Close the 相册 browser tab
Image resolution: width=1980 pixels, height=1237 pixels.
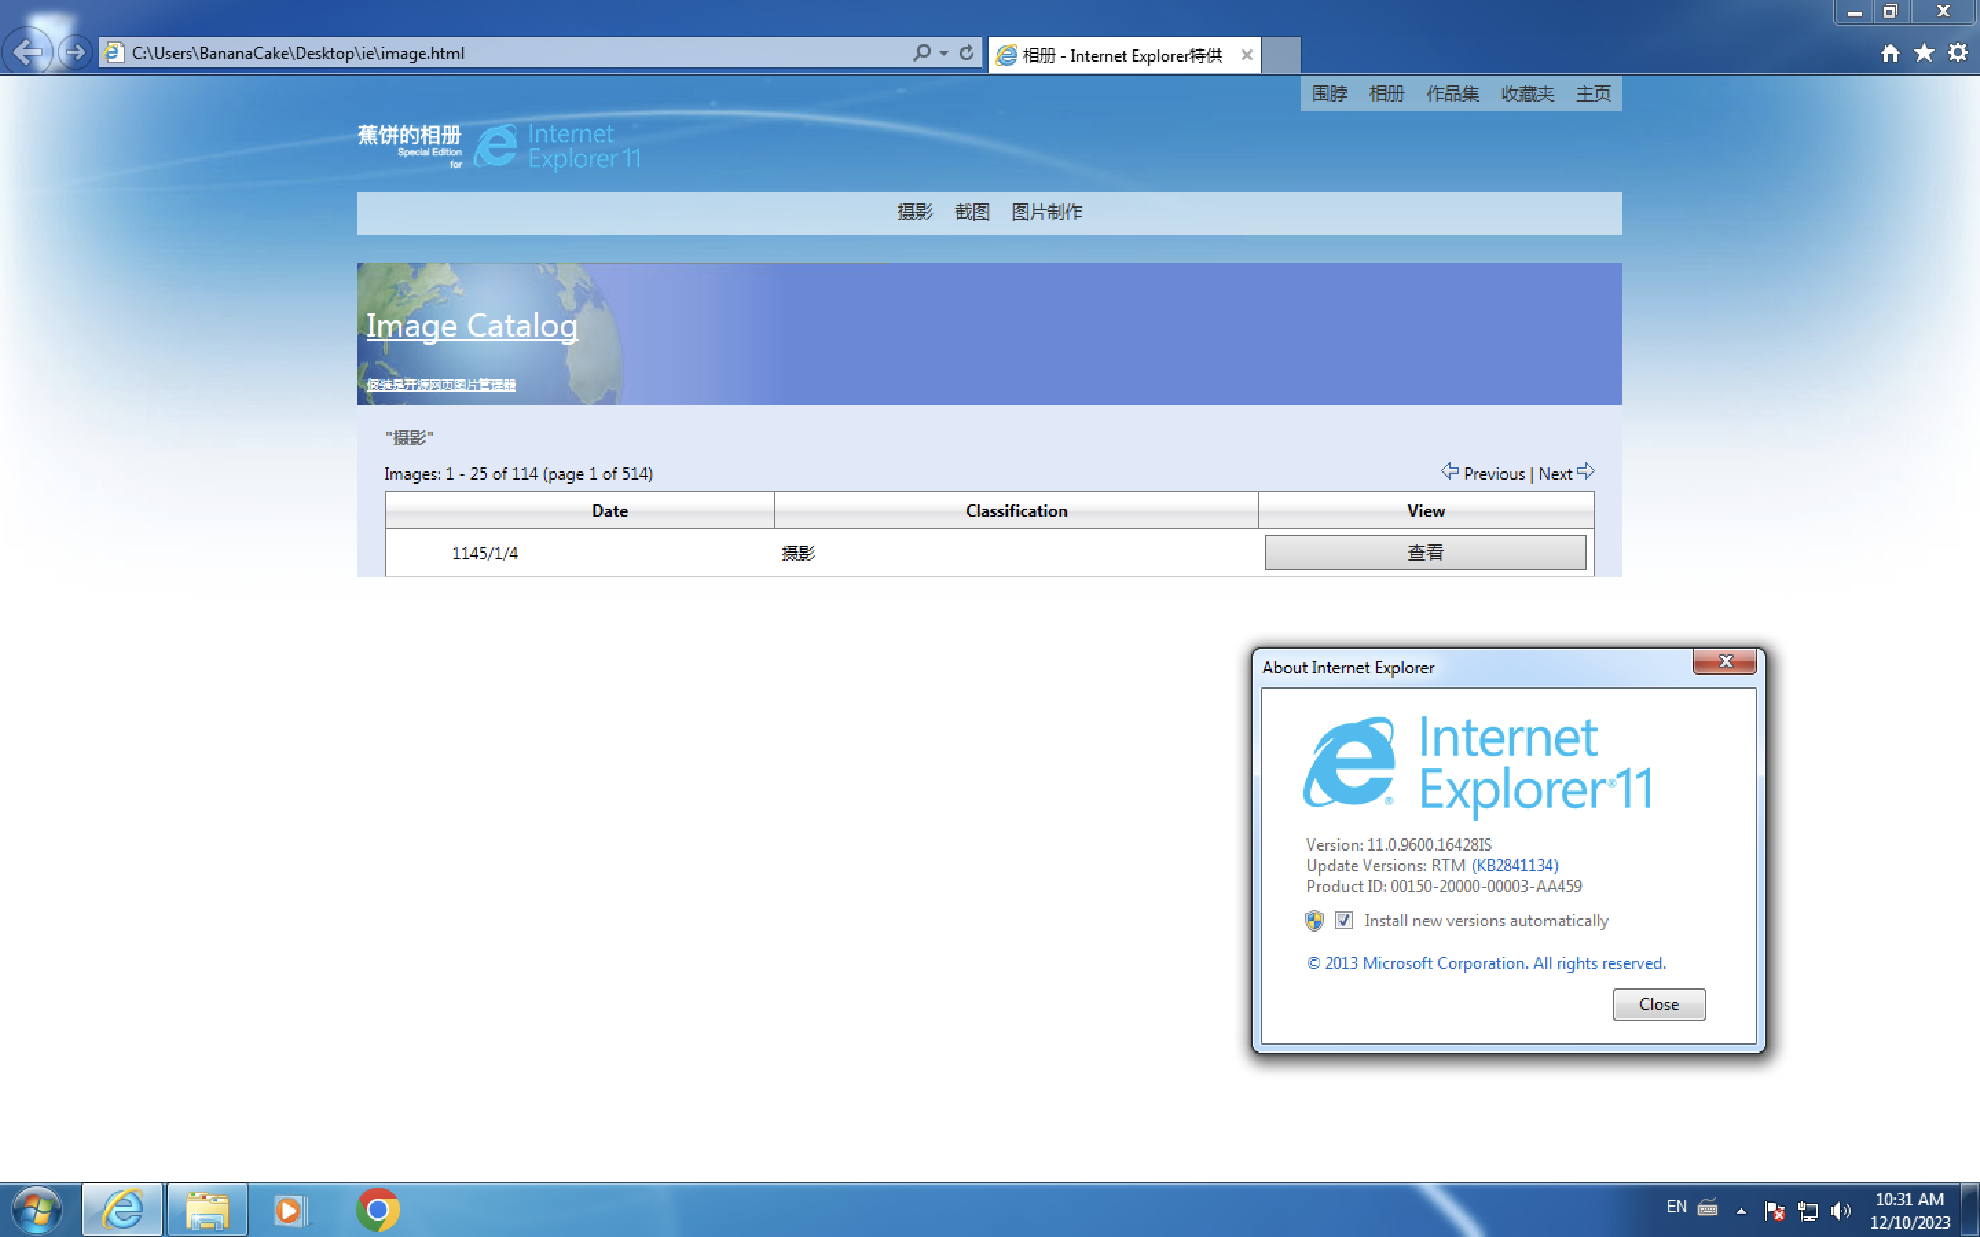click(x=1246, y=55)
